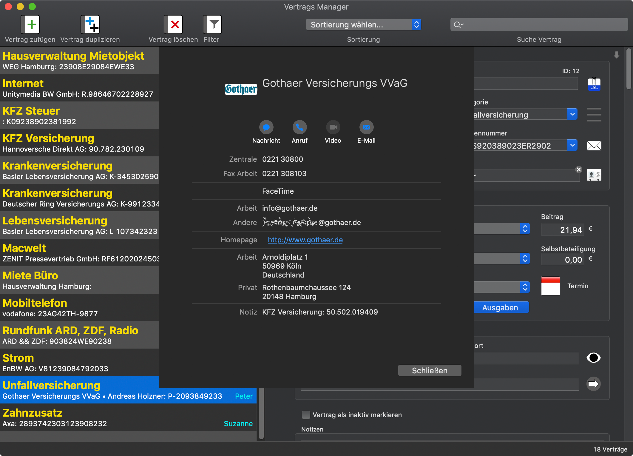Click the Ausgaben button
Viewport: 633px width, 456px height.
click(x=501, y=308)
